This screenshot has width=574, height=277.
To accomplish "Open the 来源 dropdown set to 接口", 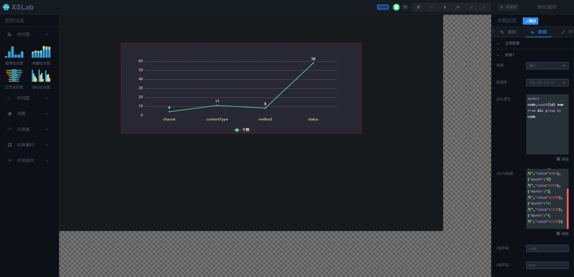I will coord(547,66).
